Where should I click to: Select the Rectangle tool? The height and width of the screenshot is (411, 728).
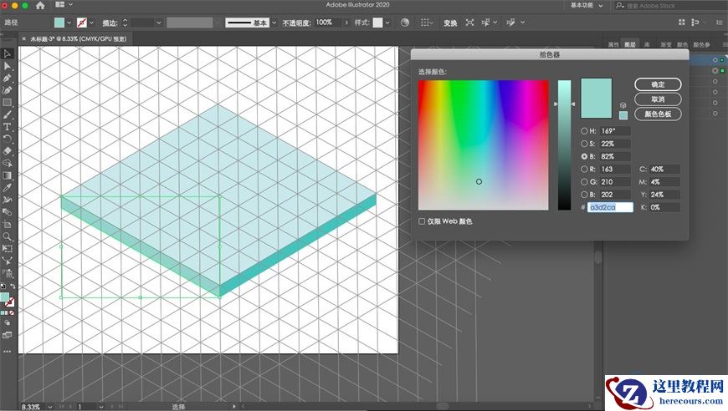tap(7, 103)
